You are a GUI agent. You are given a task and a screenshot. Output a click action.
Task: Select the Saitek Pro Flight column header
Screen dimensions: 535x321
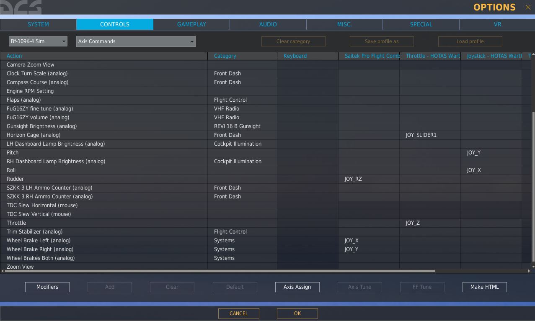click(369, 56)
